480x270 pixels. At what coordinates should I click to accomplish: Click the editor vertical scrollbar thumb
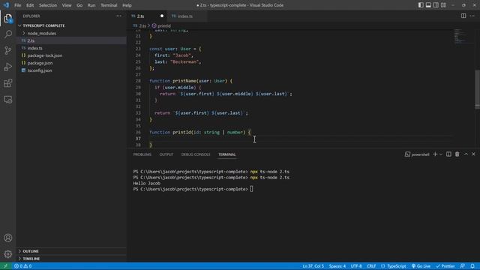(477, 89)
